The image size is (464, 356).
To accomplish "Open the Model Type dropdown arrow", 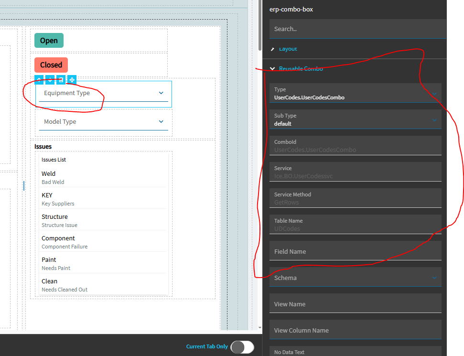I will coord(161,122).
